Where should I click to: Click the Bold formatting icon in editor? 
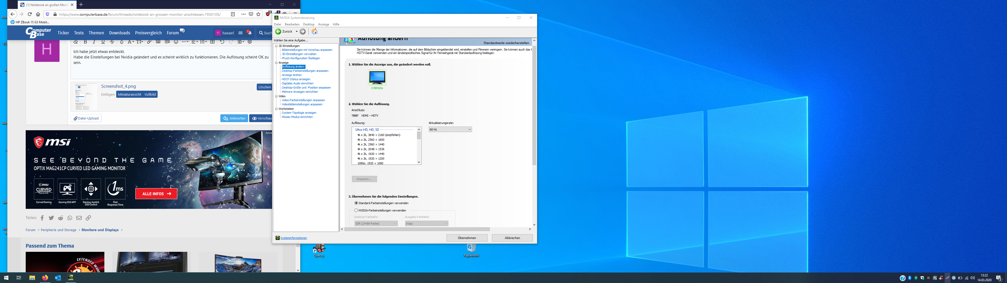coord(85,42)
